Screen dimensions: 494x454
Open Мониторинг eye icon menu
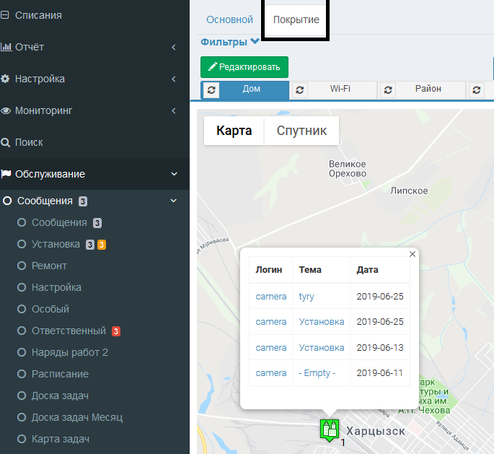click(x=43, y=110)
